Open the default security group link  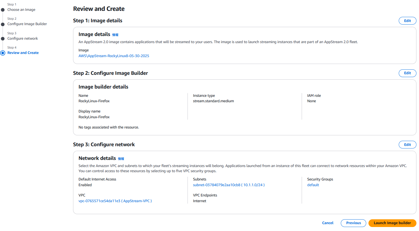pos(313,185)
